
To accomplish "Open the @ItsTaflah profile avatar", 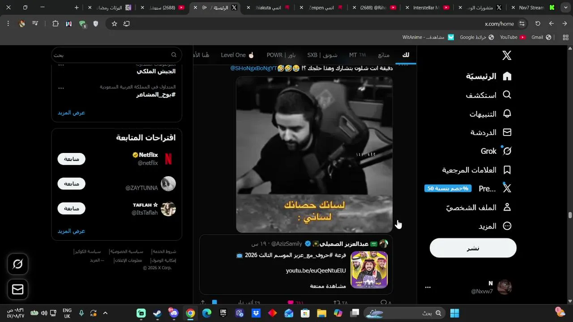I will (x=168, y=209).
